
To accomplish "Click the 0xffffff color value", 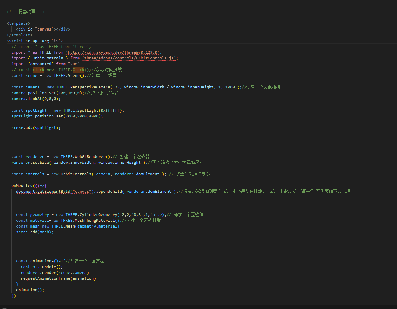I will point(110,110).
